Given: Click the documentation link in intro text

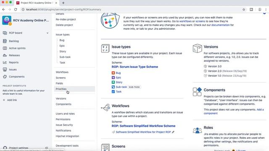Looking at the screenshot, I should (220, 25).
